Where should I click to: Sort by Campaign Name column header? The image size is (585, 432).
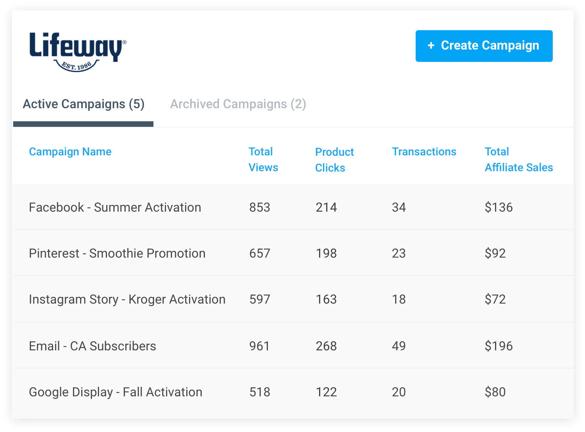(x=70, y=152)
